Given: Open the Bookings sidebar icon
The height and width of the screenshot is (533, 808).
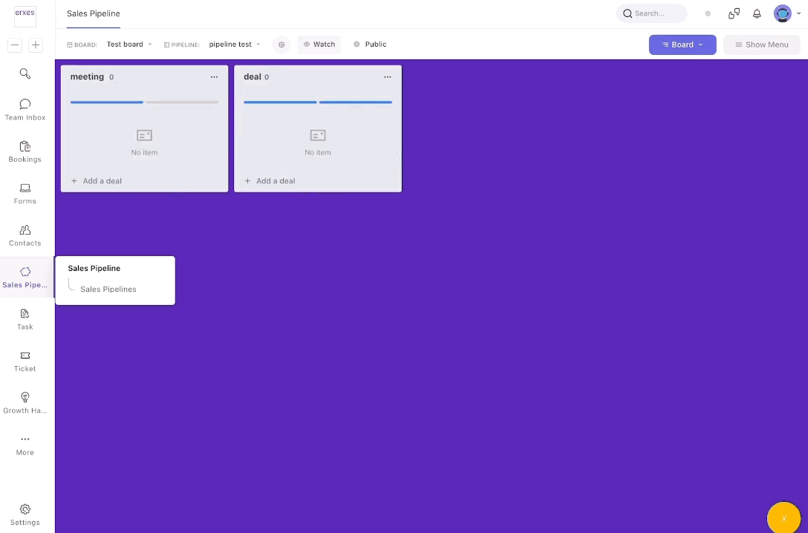Looking at the screenshot, I should pyautogui.click(x=25, y=151).
